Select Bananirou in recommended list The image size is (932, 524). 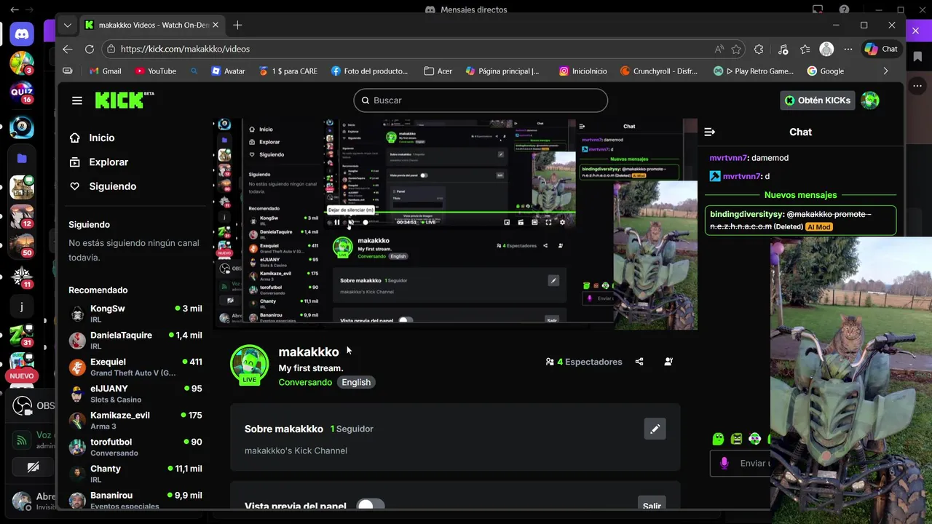click(135, 500)
